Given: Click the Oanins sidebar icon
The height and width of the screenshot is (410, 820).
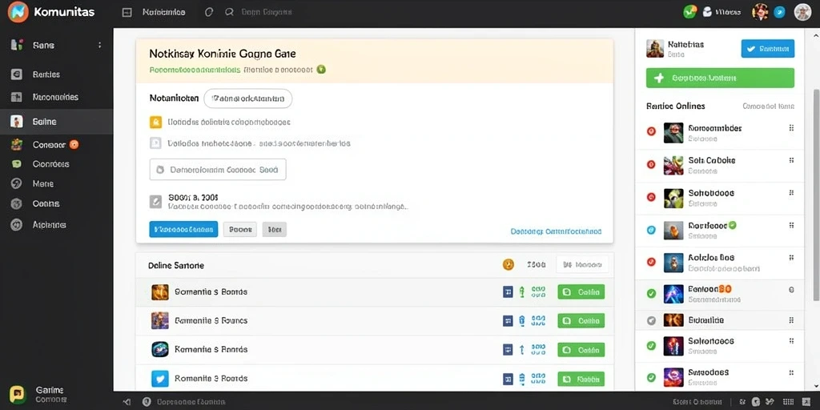Looking at the screenshot, I should coord(17,204).
